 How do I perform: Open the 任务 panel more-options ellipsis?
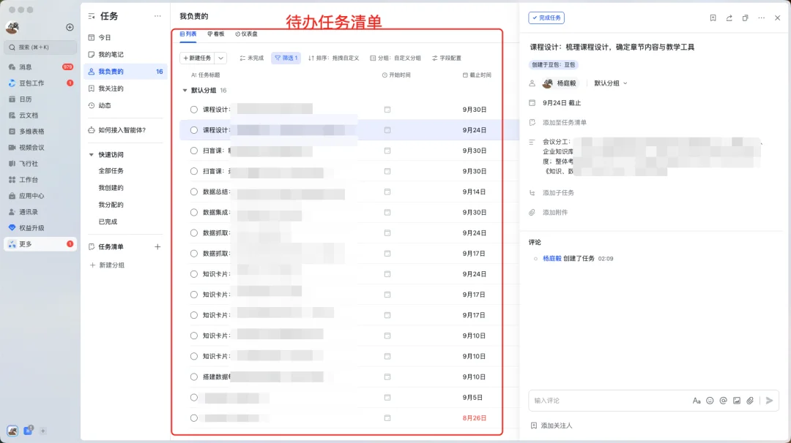click(157, 16)
